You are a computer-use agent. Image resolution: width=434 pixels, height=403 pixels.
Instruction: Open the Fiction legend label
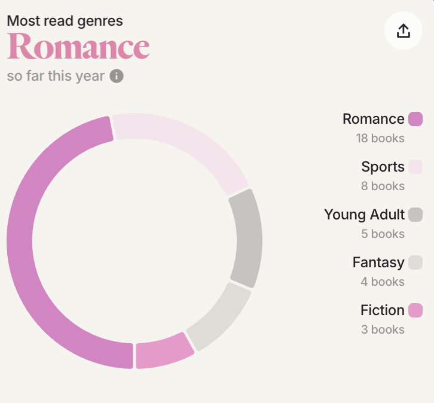[383, 310]
